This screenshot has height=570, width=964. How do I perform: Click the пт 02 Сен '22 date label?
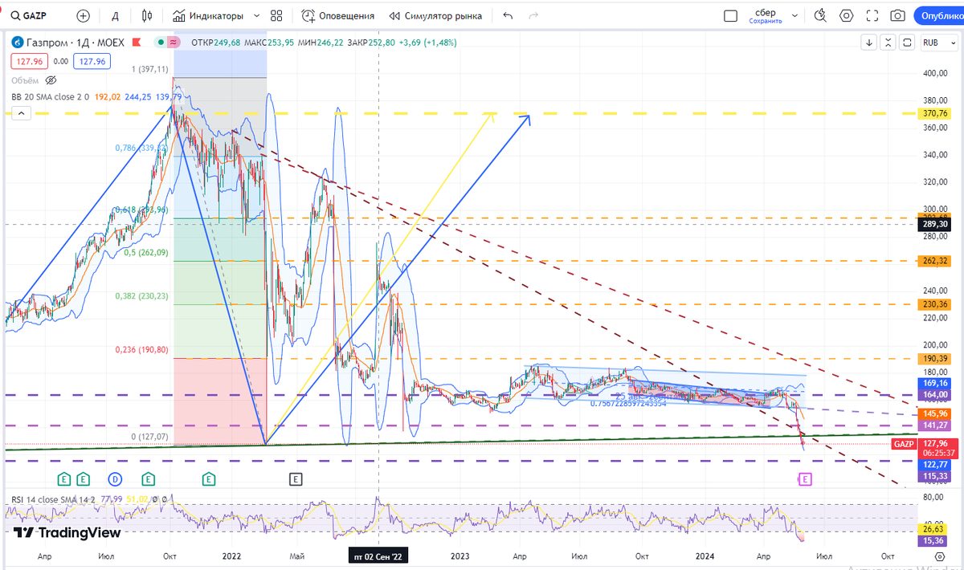379,556
